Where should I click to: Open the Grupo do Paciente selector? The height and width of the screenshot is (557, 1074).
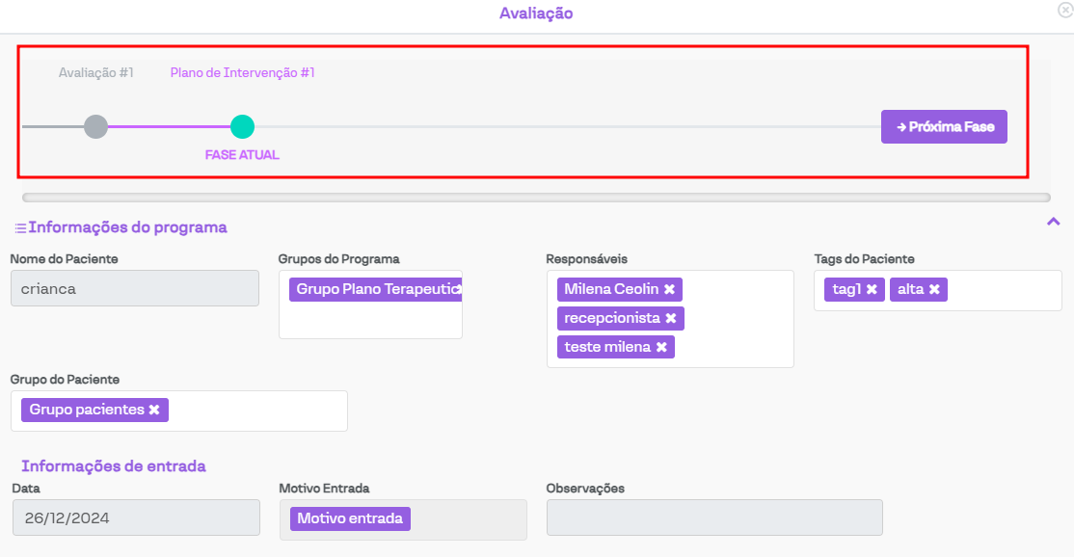point(255,411)
